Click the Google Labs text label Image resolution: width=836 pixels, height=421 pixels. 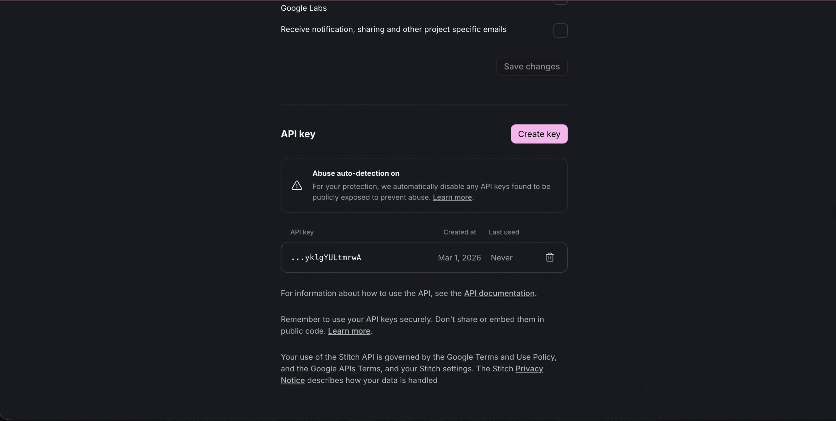pos(303,8)
